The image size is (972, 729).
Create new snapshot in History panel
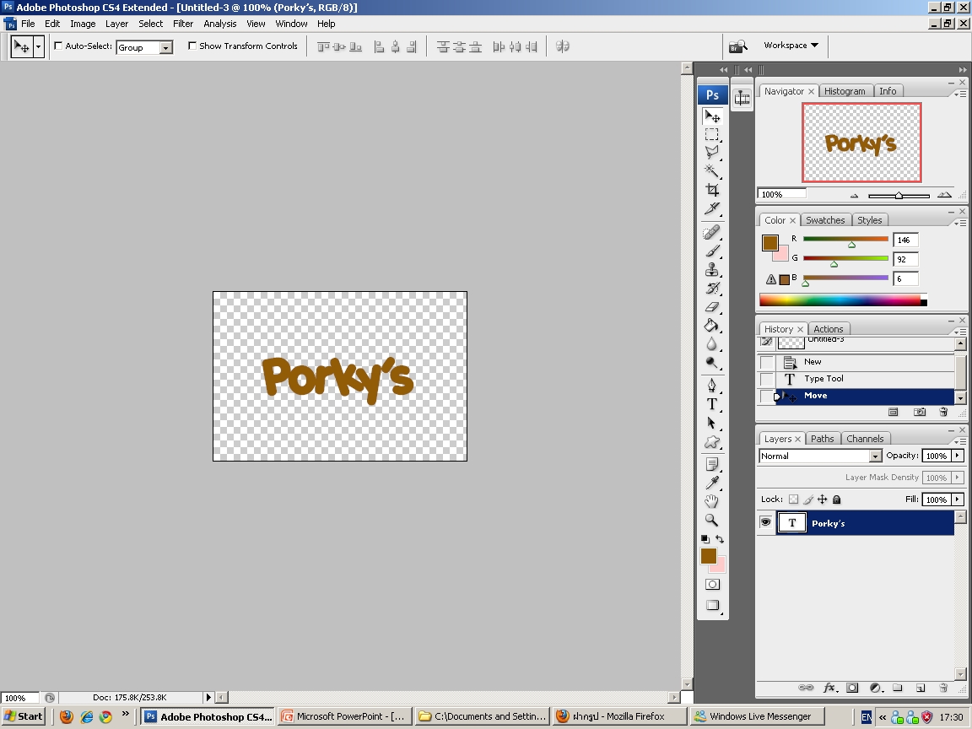(x=920, y=413)
